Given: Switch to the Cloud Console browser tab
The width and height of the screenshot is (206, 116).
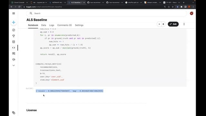Looking at the screenshot, I should (x=19, y=3).
